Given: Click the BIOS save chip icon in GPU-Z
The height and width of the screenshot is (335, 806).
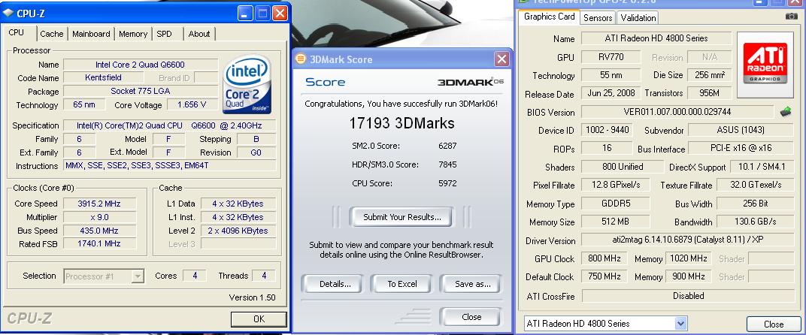Looking at the screenshot, I should pyautogui.click(x=785, y=111).
